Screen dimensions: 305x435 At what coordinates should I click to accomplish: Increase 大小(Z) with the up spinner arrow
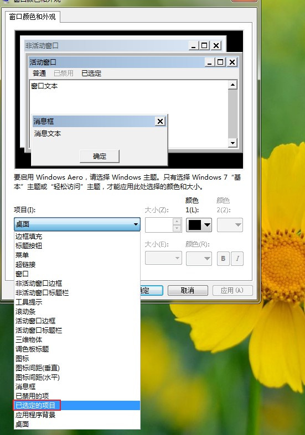tap(177, 222)
